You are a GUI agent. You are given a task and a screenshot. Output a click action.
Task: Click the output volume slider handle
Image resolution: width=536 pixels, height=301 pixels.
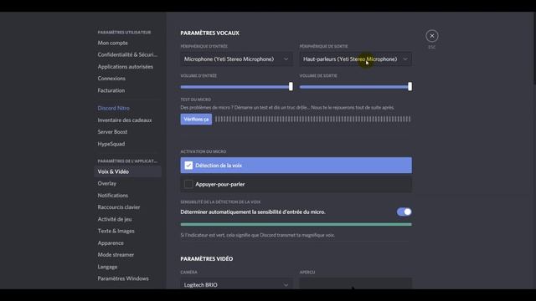[410, 86]
